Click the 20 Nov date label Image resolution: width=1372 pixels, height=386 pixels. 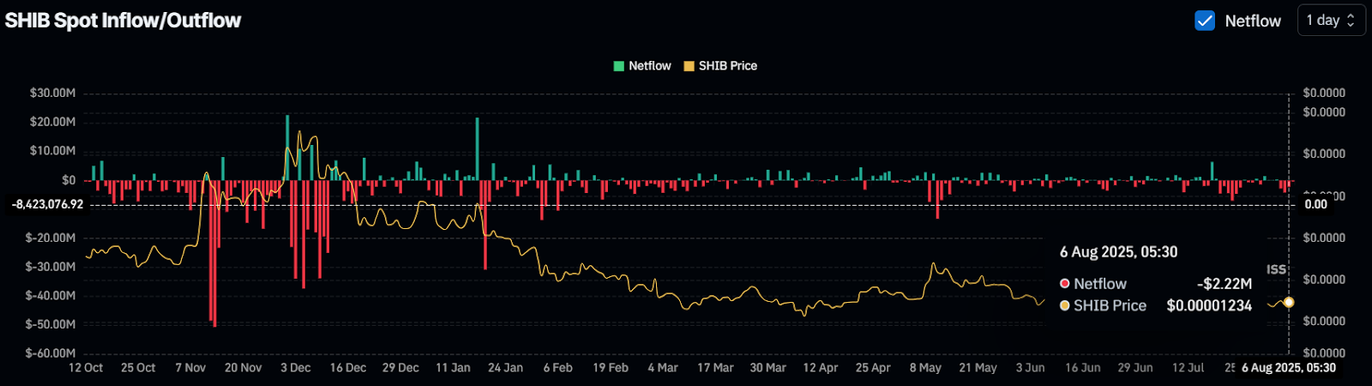coord(243,367)
